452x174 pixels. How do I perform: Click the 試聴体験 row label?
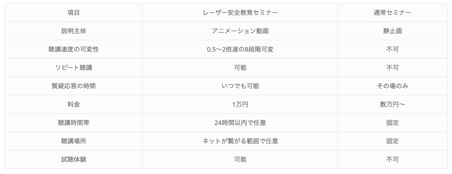click(x=73, y=159)
